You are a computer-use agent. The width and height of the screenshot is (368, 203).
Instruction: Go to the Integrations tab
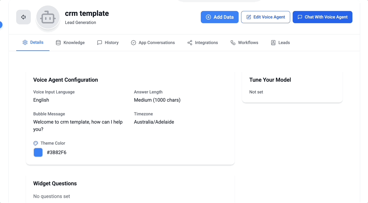[206, 43]
